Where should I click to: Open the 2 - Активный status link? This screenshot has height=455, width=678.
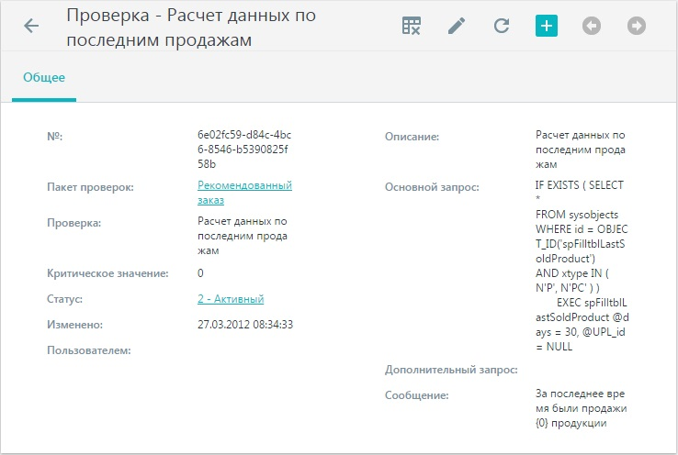[231, 299]
